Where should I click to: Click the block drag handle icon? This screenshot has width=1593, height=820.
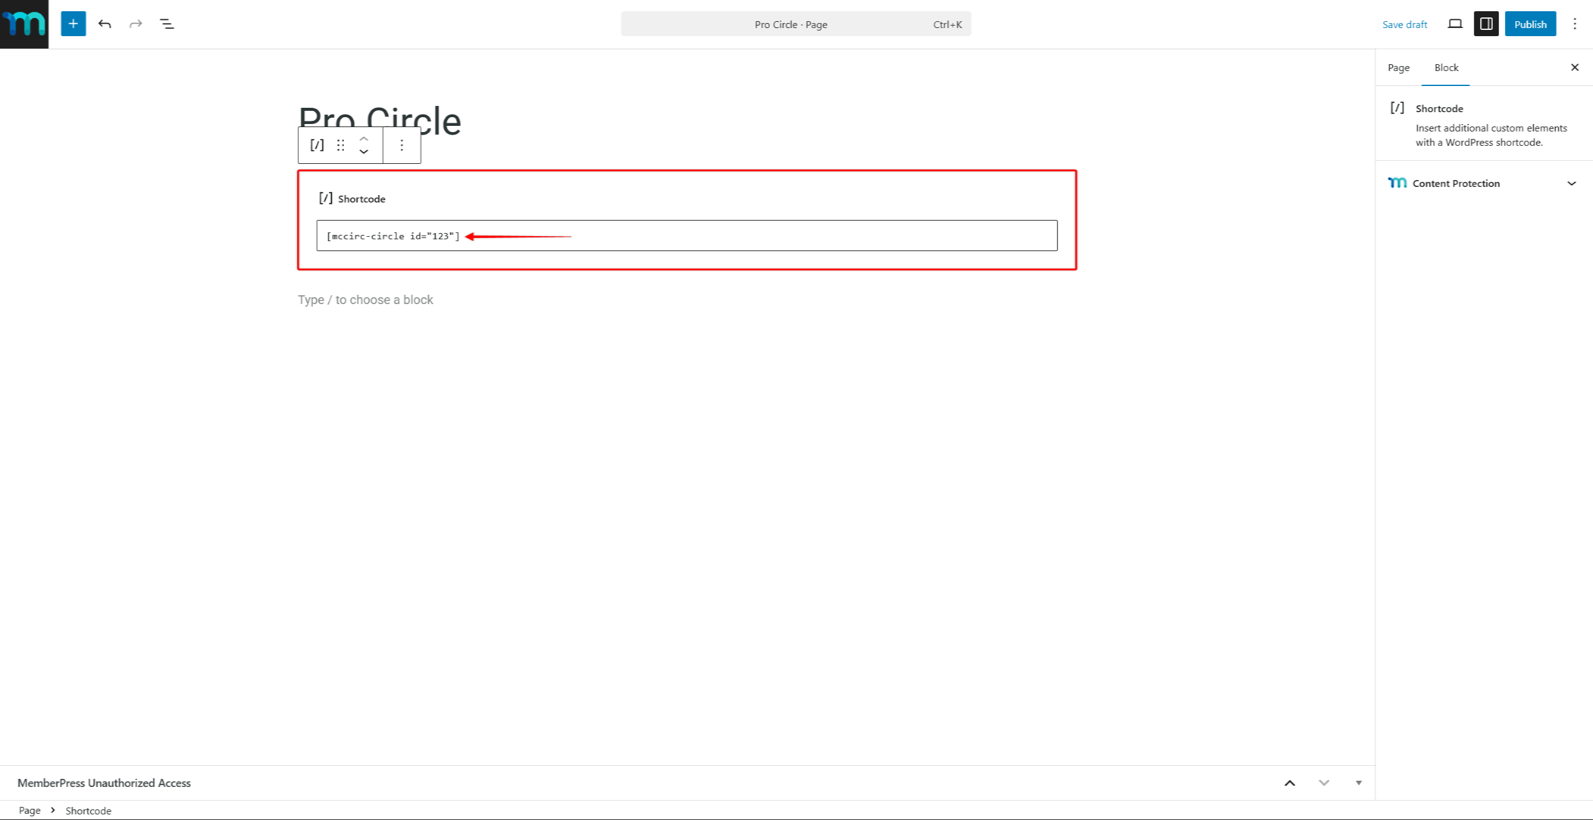[x=340, y=145]
